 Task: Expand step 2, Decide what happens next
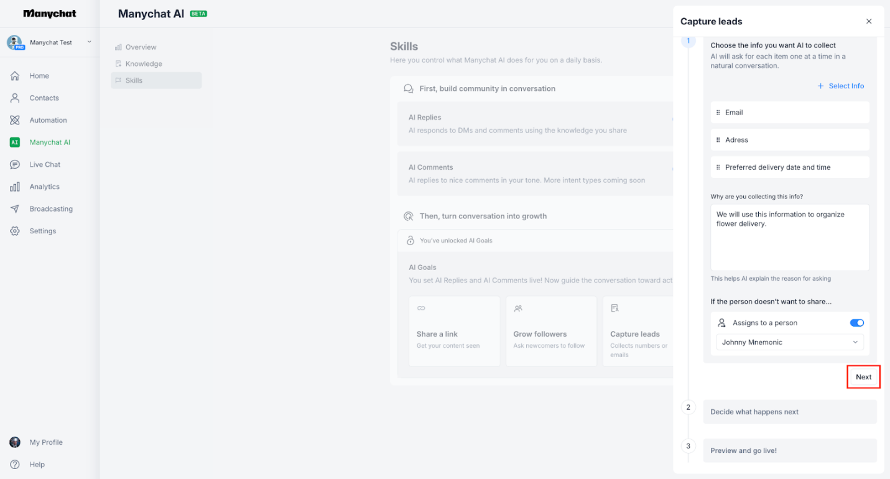[789, 411]
